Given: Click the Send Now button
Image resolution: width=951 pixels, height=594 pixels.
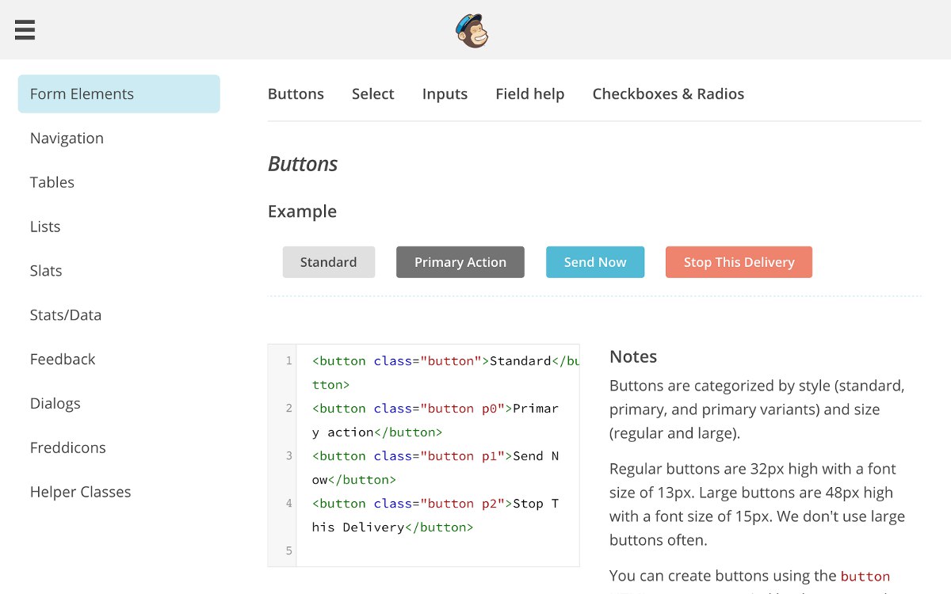Looking at the screenshot, I should [595, 262].
